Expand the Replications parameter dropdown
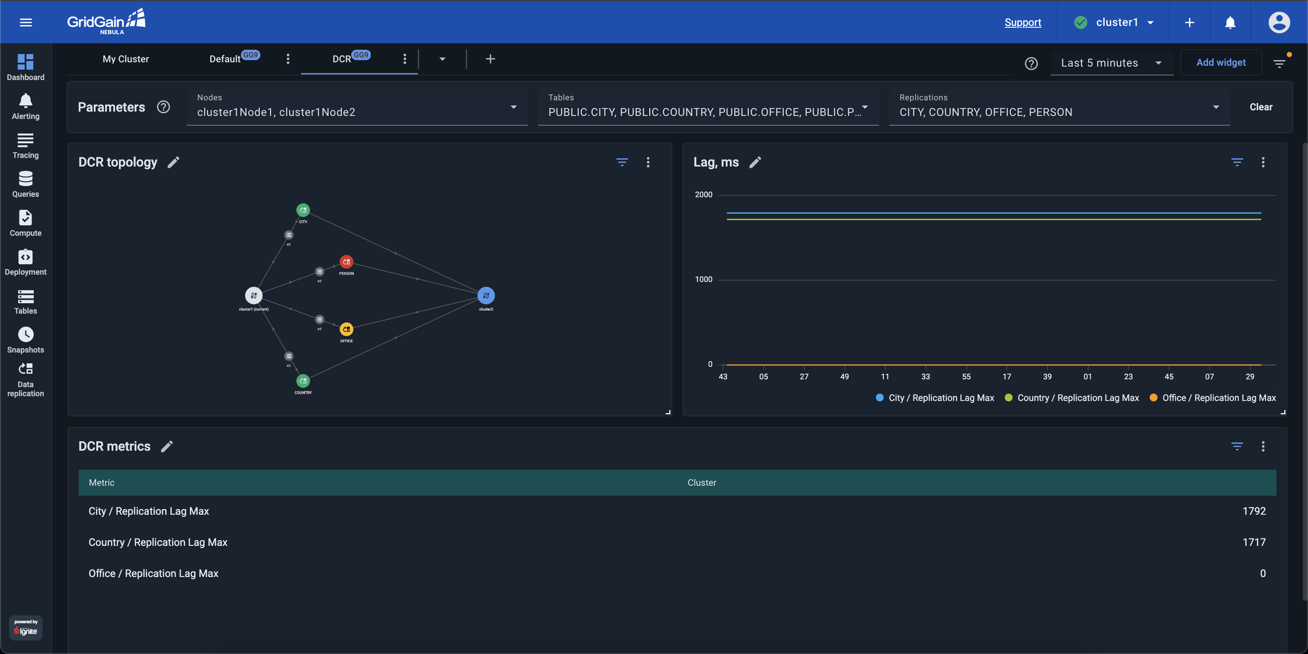The width and height of the screenshot is (1308, 654). point(1059,107)
